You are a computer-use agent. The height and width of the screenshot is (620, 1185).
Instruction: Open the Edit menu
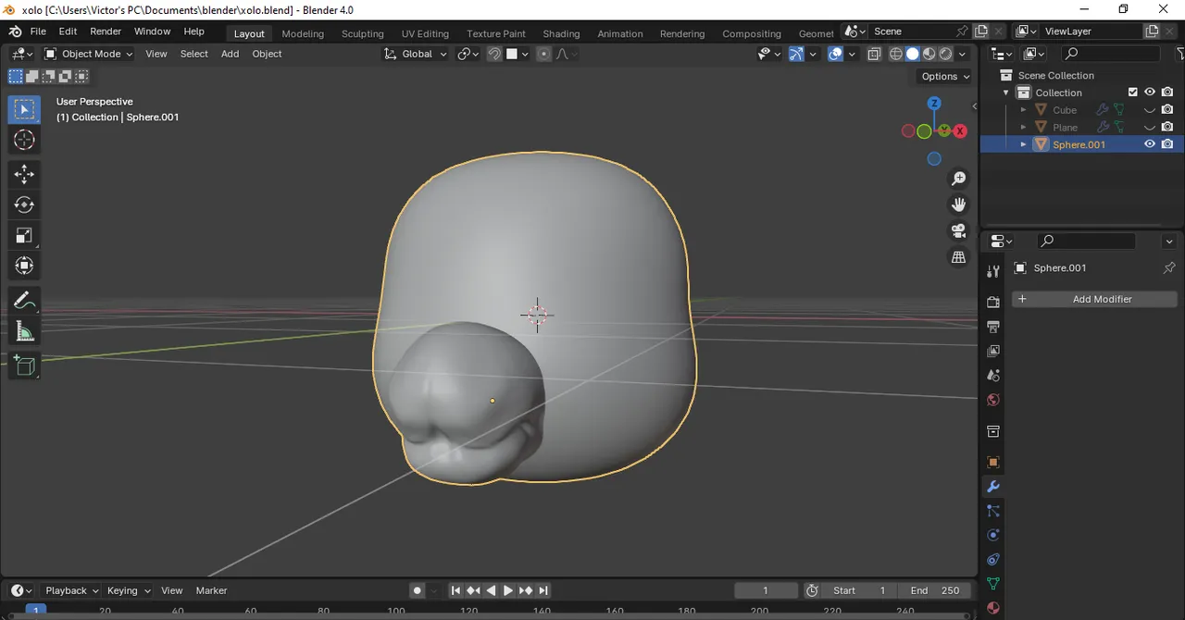click(x=68, y=31)
